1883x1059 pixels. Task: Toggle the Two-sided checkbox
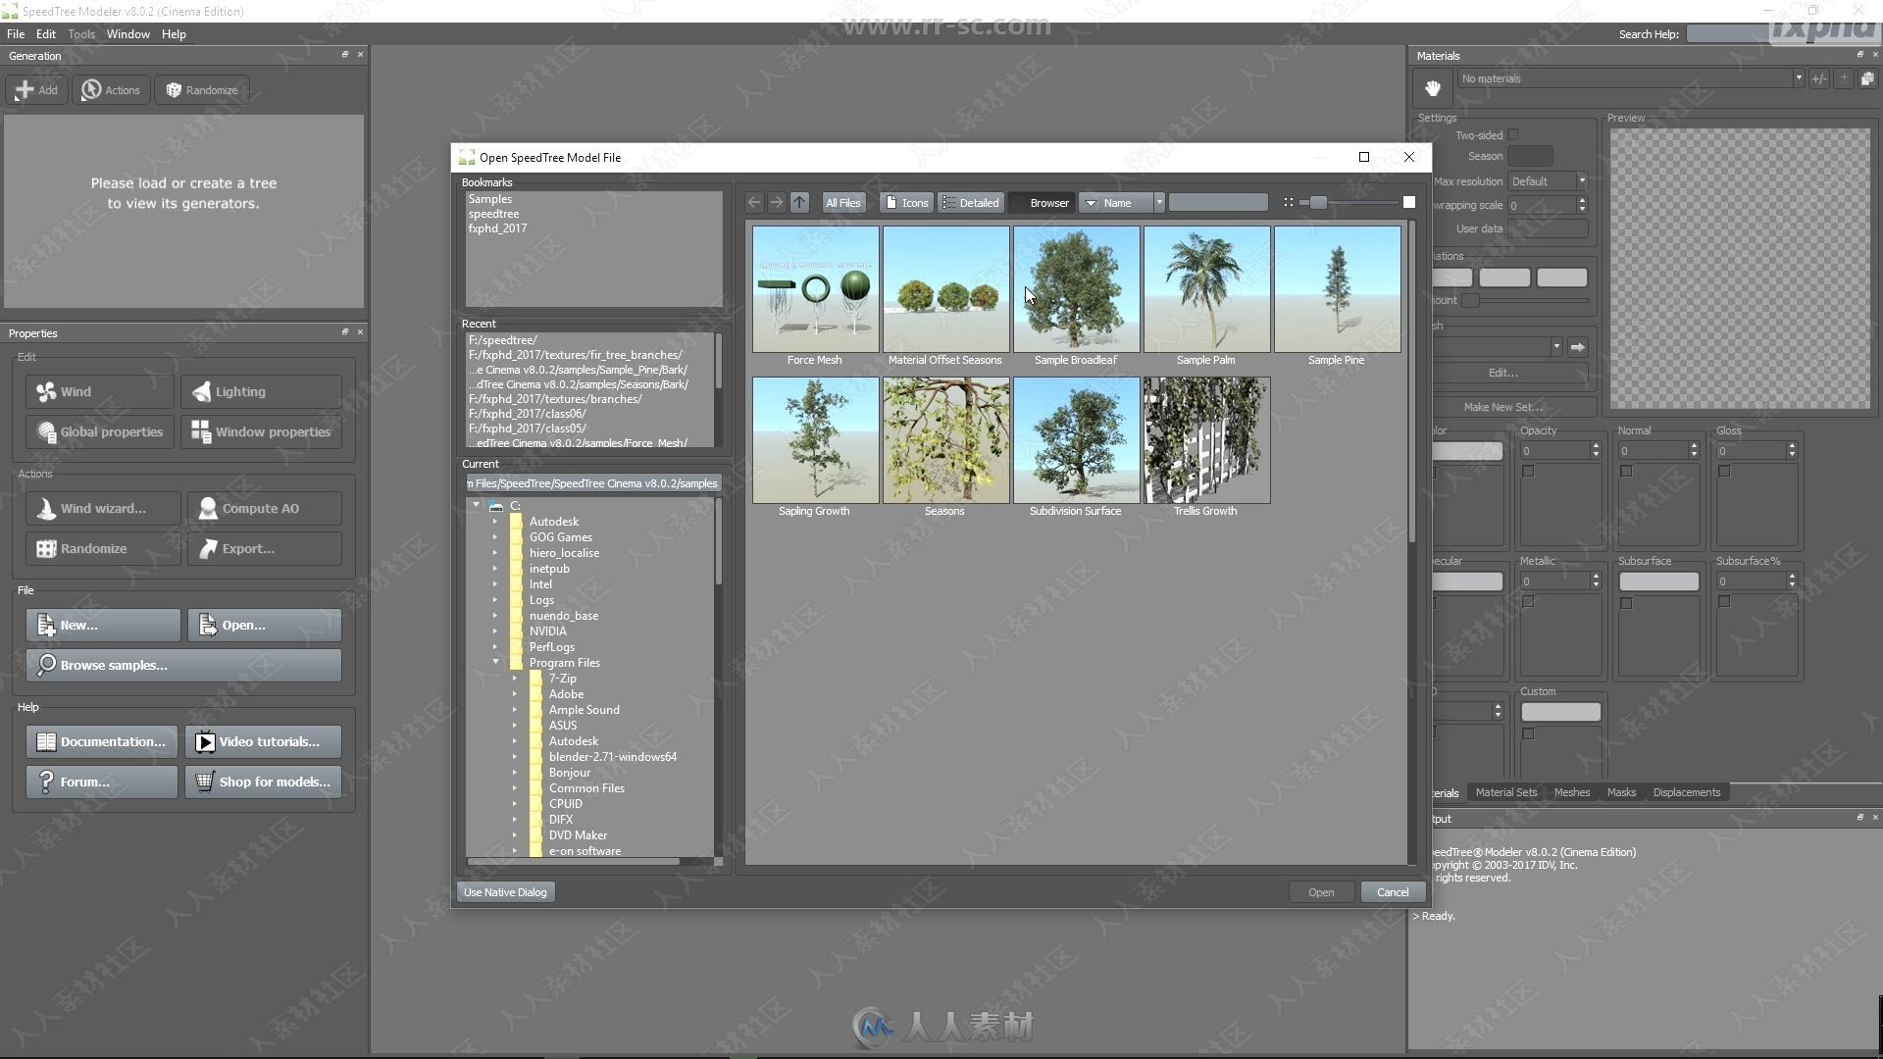(1513, 135)
